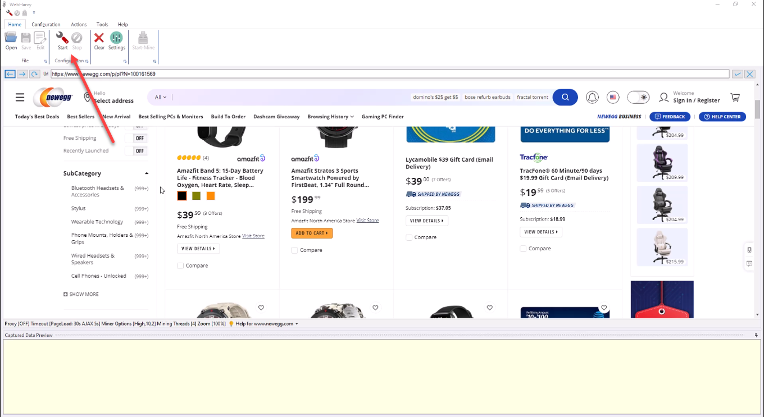Open the Tools menu

[102, 24]
